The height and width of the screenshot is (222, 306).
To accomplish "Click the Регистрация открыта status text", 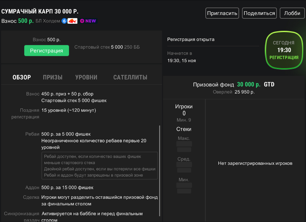I will 191,39.
